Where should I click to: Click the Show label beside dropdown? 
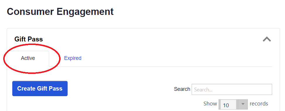(x=210, y=104)
